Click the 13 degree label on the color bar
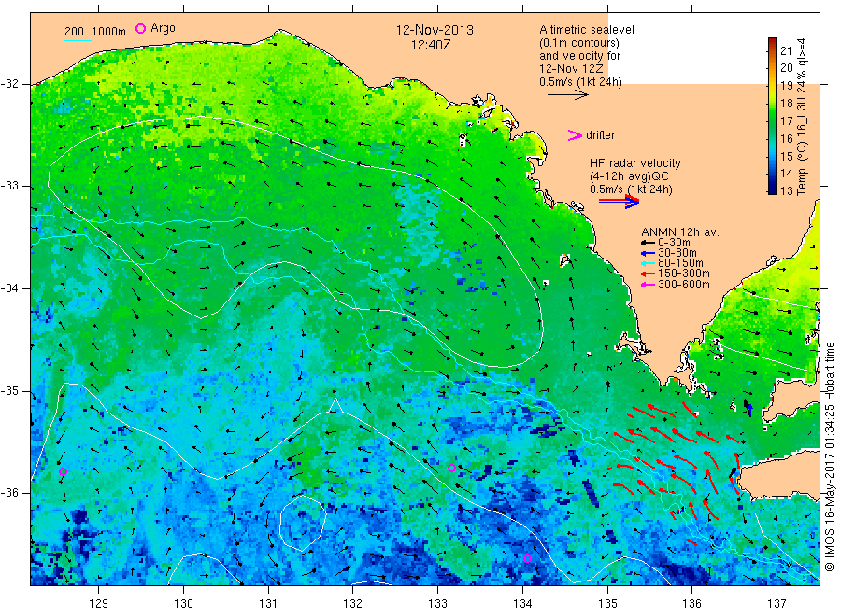The height and width of the screenshot is (616, 841). point(786,190)
